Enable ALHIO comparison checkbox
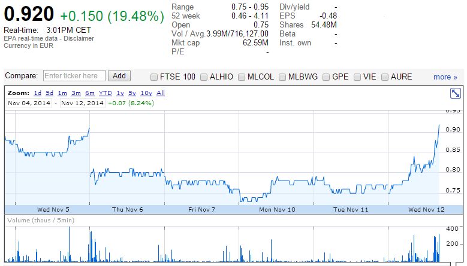The width and height of the screenshot is (467, 266). tap(204, 77)
